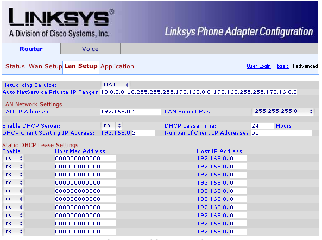Expand the LAN Subnet Mask dropdown
The image size is (322, 240).
click(283, 111)
